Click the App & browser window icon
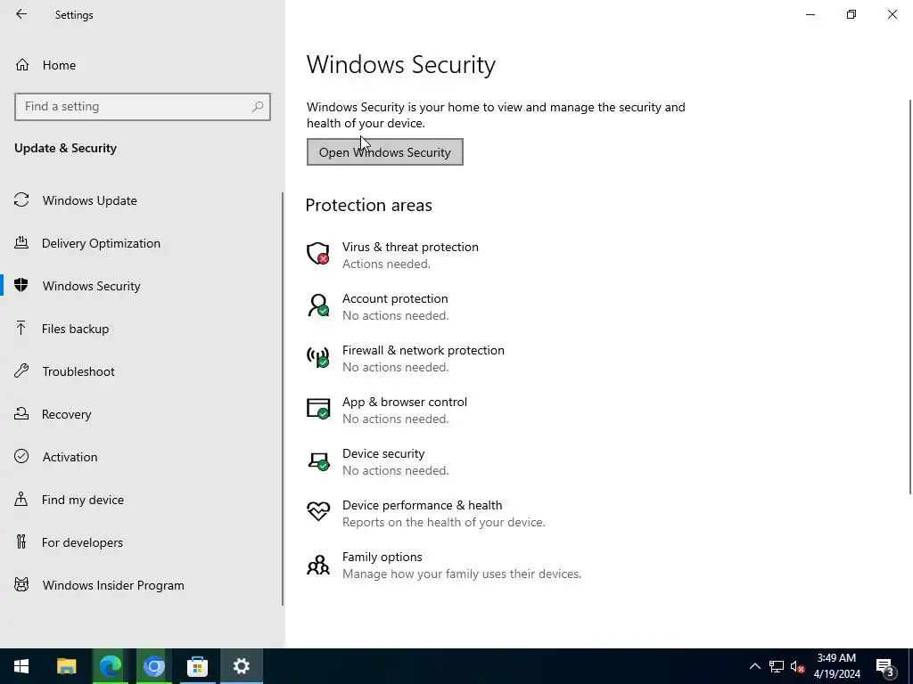 pos(318,408)
